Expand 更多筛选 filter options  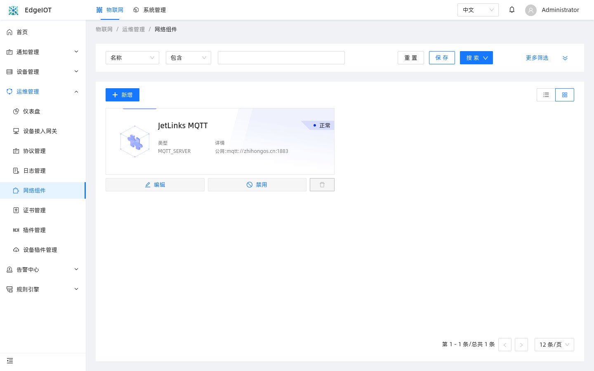(x=547, y=58)
